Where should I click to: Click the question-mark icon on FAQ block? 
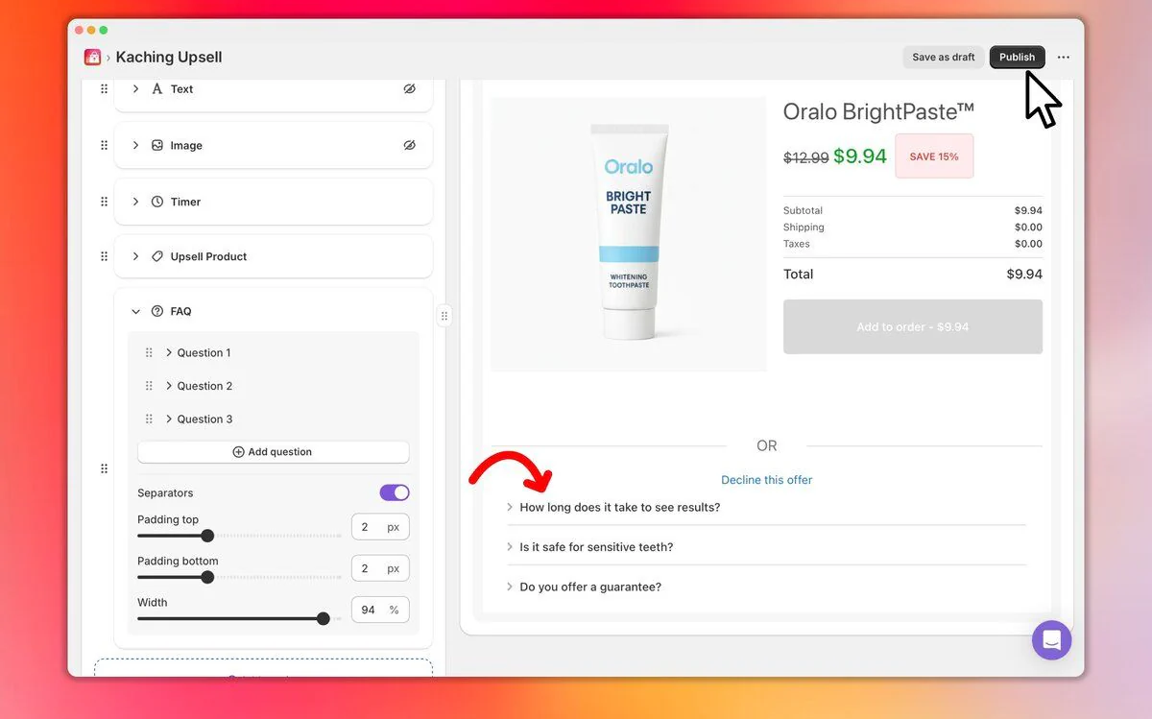157,311
